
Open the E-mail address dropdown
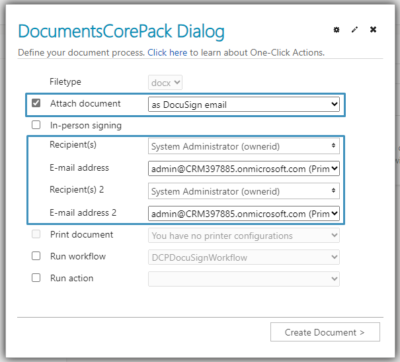pos(244,169)
